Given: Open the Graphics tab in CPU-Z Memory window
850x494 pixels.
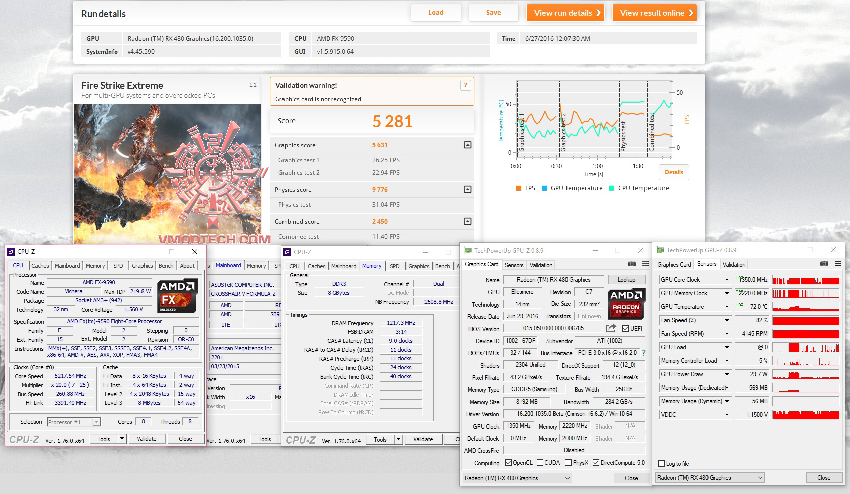Looking at the screenshot, I should [x=419, y=266].
